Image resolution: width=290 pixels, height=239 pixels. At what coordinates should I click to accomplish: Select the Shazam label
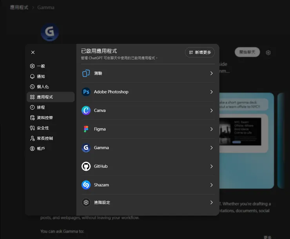(101, 185)
